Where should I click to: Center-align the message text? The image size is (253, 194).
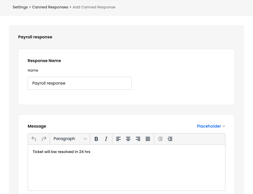coord(128,139)
